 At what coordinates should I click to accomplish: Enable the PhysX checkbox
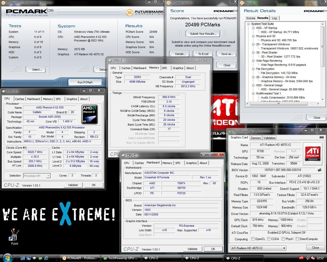coord(283,239)
